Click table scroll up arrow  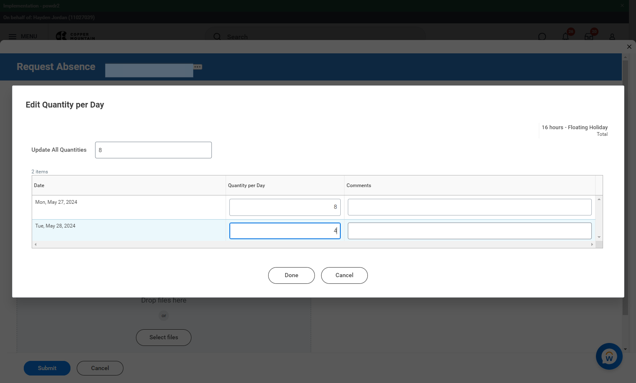(x=599, y=199)
